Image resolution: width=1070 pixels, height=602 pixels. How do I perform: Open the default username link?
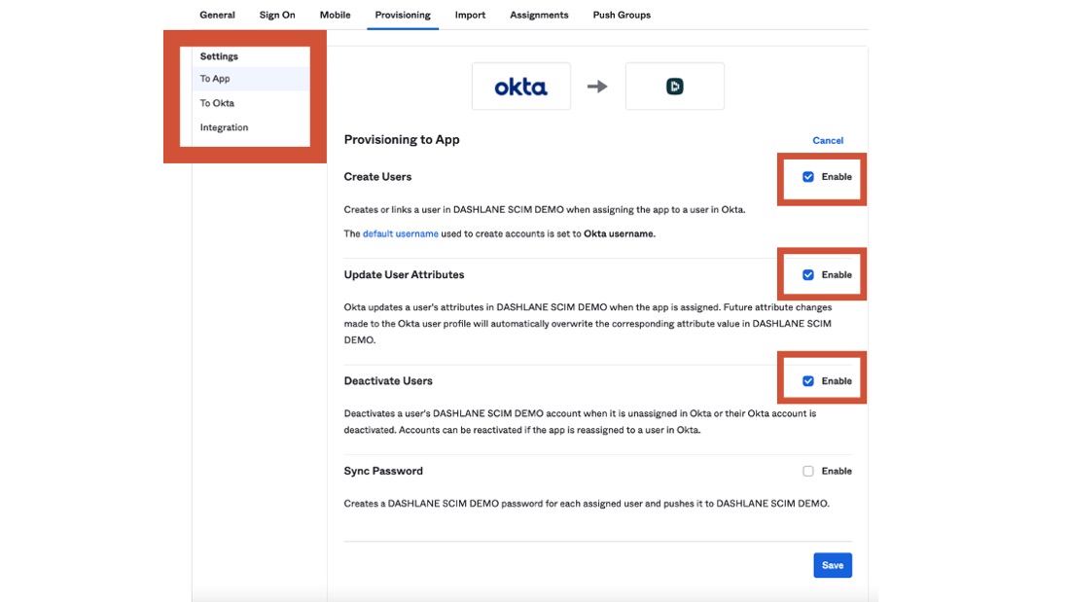click(401, 233)
